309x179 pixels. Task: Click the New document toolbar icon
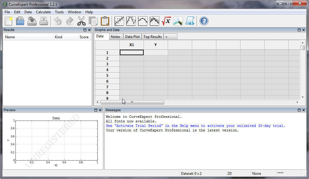coord(8,21)
